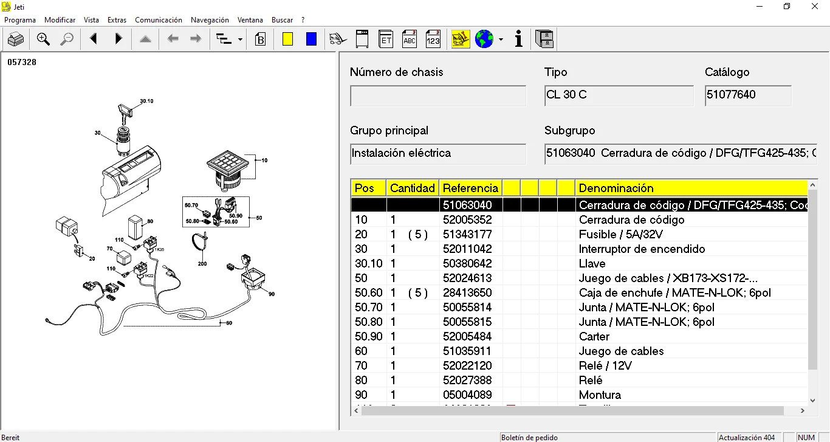Viewport: 830px width, 442px height.
Task: Select reference 52027388 Relé row
Action: pyautogui.click(x=580, y=380)
